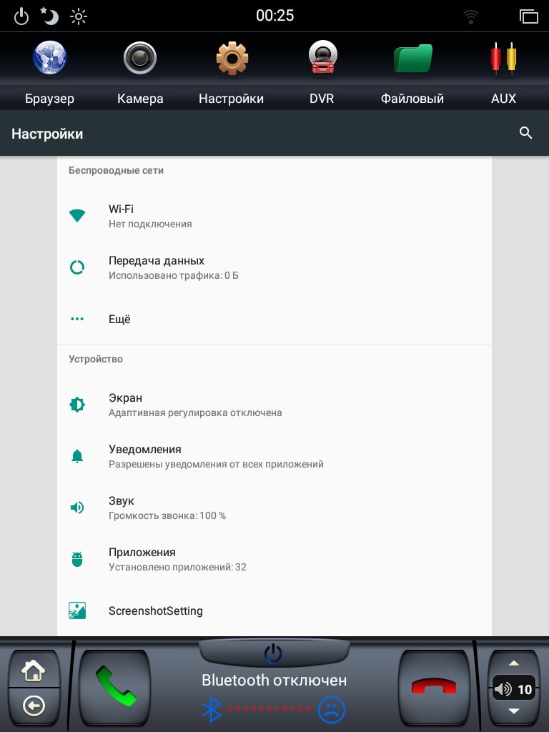The width and height of the screenshot is (549, 732).
Task: Open Настройки gear app icon
Action: pos(232,57)
